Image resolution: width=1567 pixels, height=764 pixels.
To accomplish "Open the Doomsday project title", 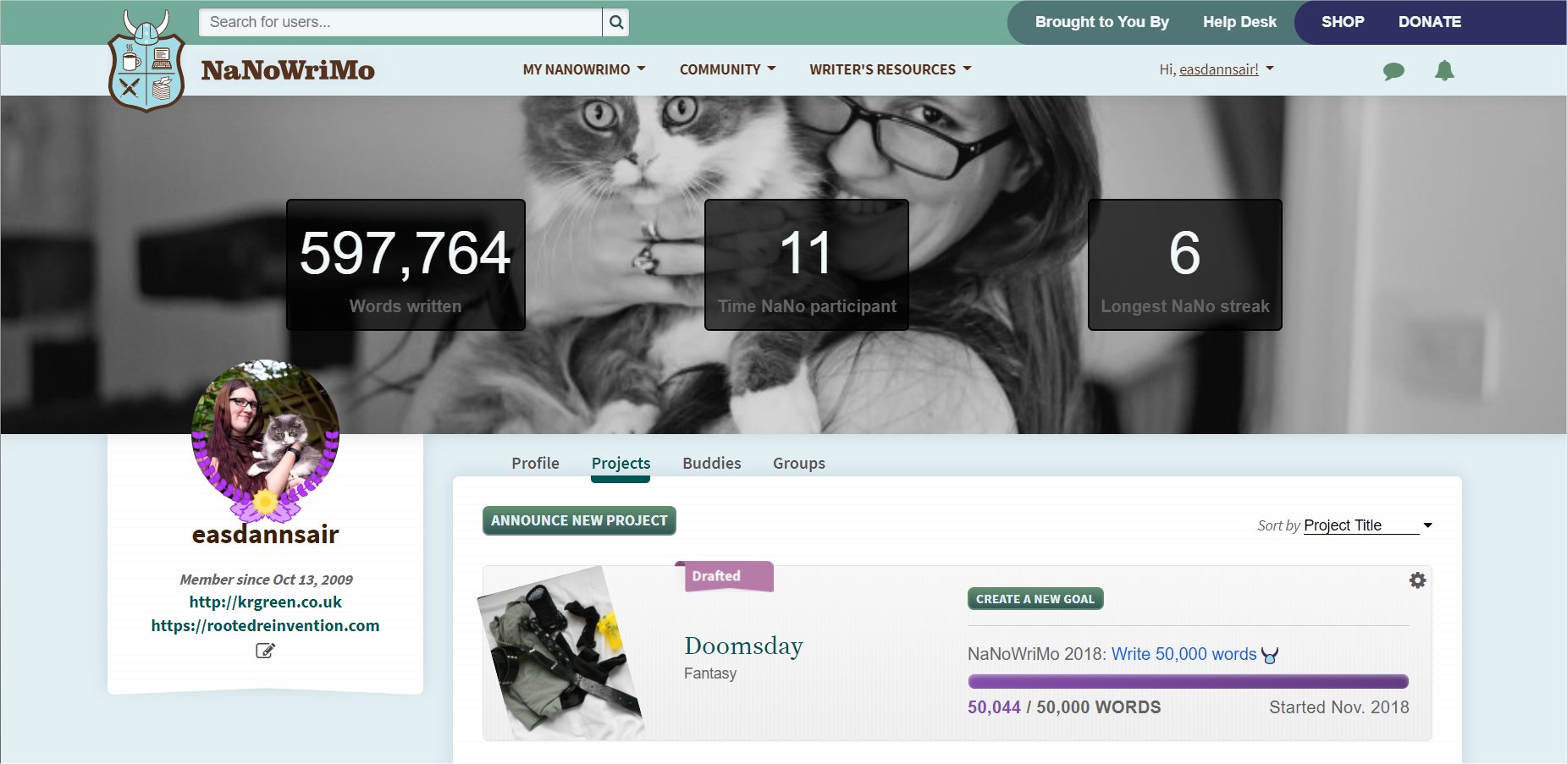I will [743, 646].
